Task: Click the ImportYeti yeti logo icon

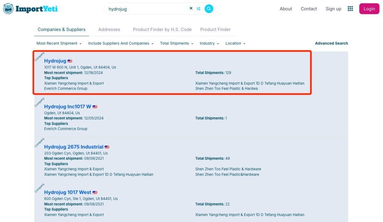Action: click(x=8, y=9)
